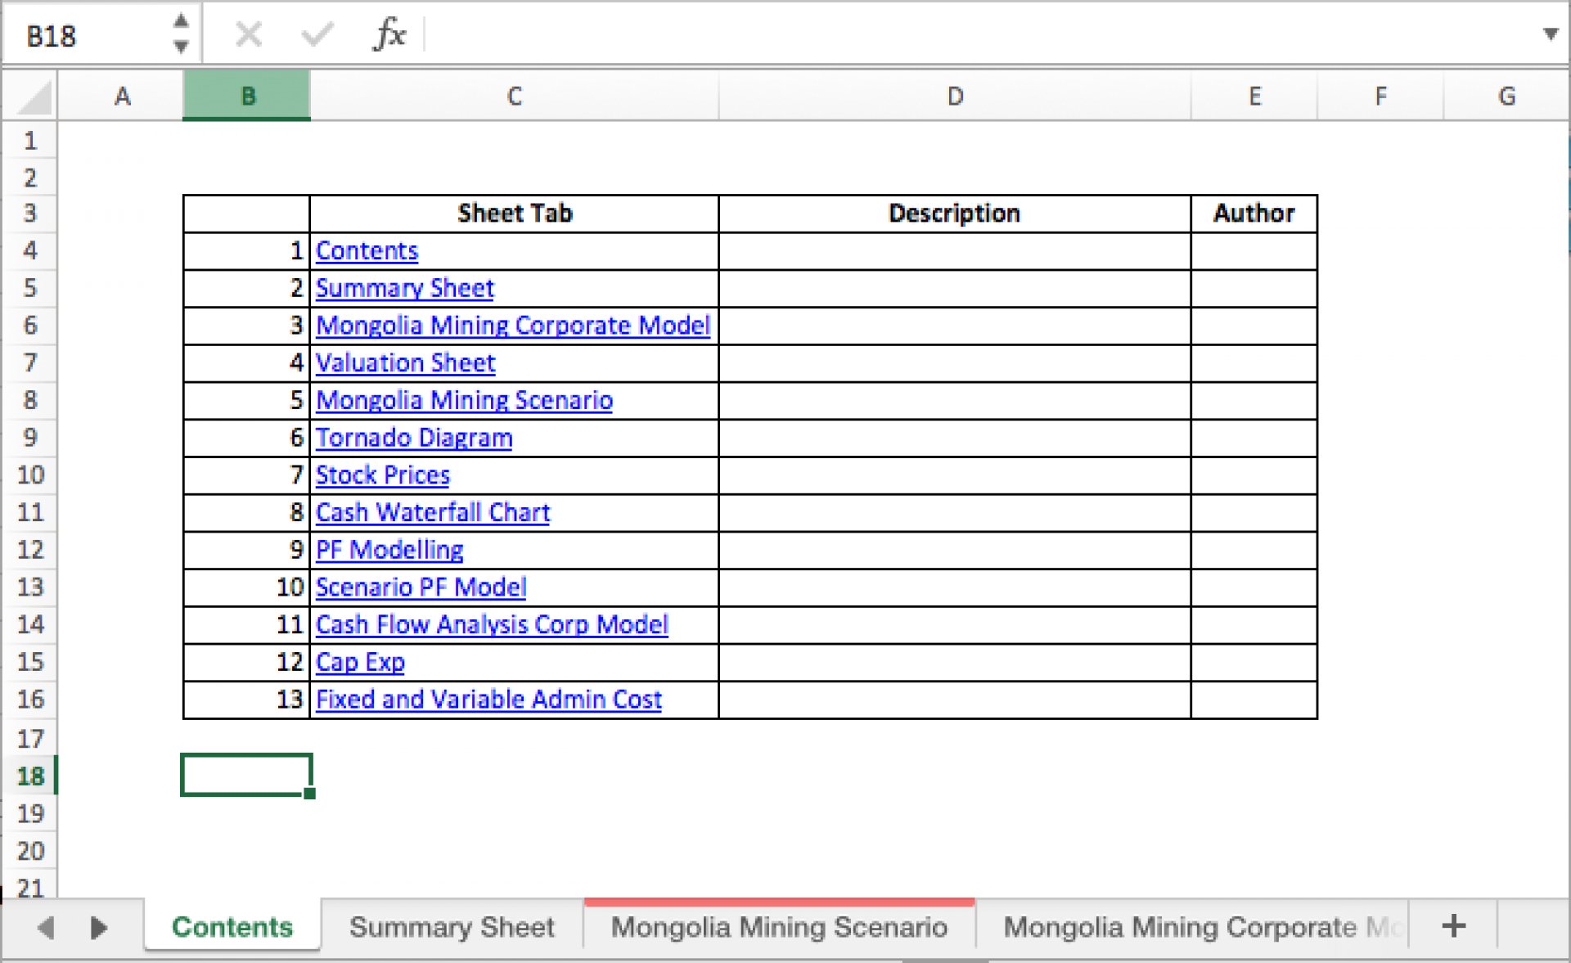Screen dimensions: 1571x963
Task: Select column E header
Action: 1254,96
